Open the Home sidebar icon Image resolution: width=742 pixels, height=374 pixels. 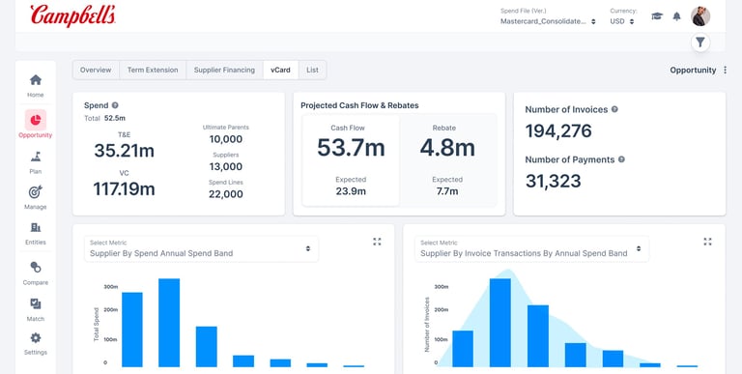[36, 80]
